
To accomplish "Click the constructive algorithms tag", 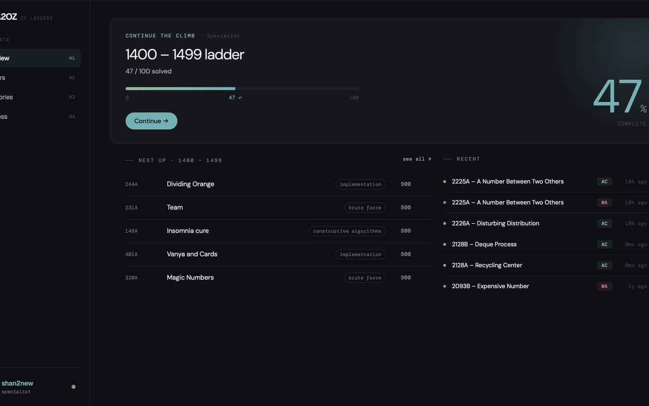I will click(x=347, y=231).
